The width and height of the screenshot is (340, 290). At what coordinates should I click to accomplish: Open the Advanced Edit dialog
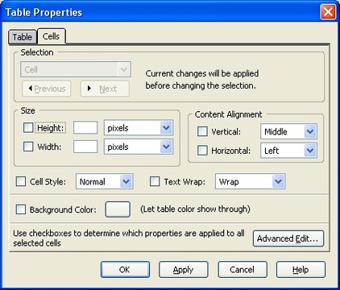[288, 238]
